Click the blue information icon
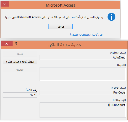 point(111,17)
